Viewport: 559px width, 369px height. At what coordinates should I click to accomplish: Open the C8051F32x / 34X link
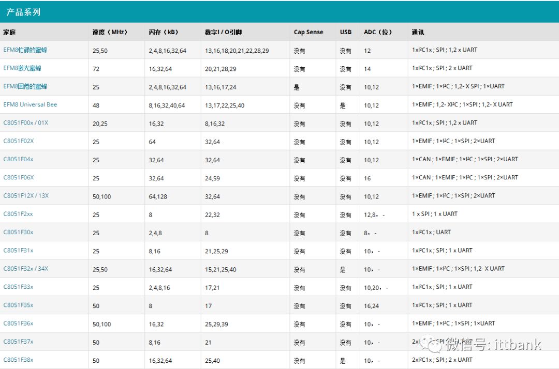coord(26,269)
